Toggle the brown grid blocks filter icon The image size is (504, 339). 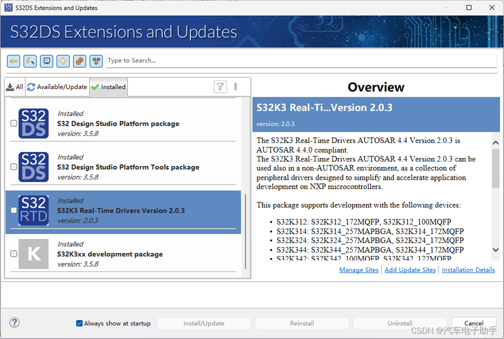80,61
